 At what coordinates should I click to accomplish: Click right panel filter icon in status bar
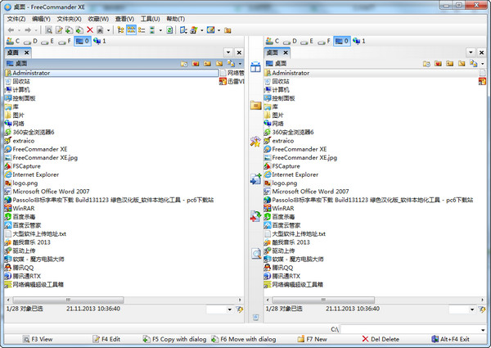point(482,310)
